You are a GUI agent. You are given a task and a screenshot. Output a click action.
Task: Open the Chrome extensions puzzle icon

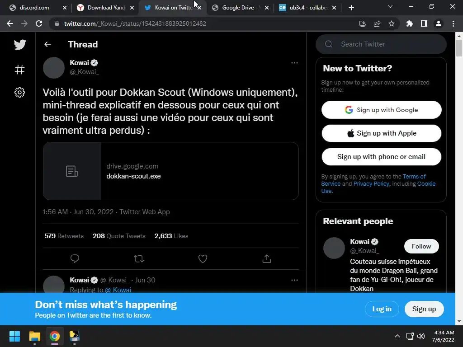[x=409, y=23]
